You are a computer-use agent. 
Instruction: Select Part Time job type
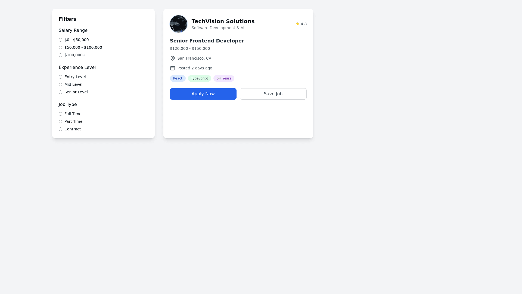coord(60,121)
